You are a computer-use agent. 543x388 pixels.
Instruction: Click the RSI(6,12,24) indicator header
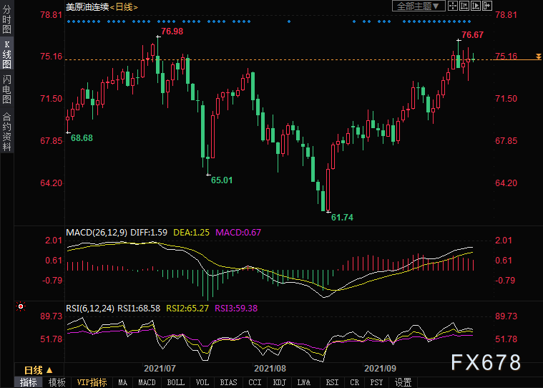90,308
